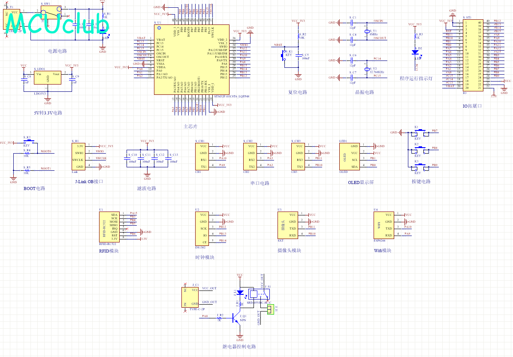The image size is (513, 357).
Task: Select the S_CH1 serial header
Action: pyautogui.click(x=202, y=157)
